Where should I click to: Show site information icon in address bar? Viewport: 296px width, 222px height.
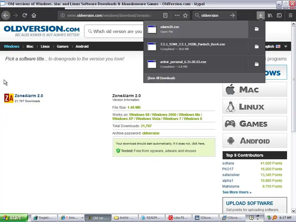point(63,15)
